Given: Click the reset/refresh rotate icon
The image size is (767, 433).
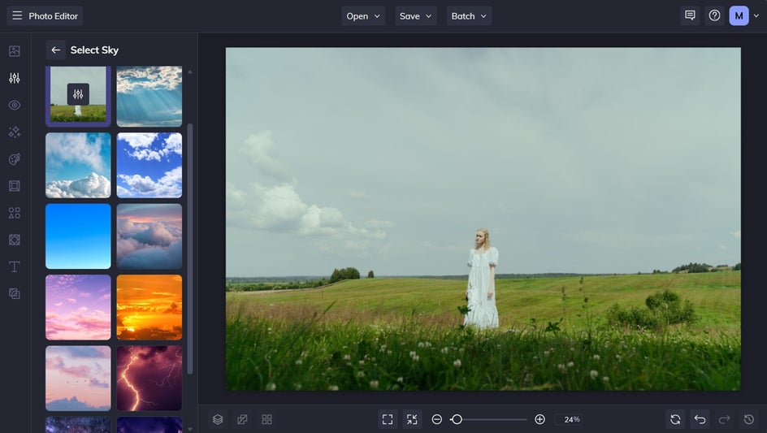Looking at the screenshot, I should tap(675, 419).
